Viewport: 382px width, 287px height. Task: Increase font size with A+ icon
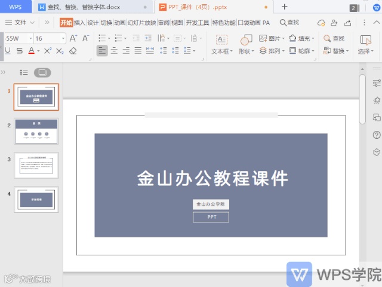pos(73,38)
